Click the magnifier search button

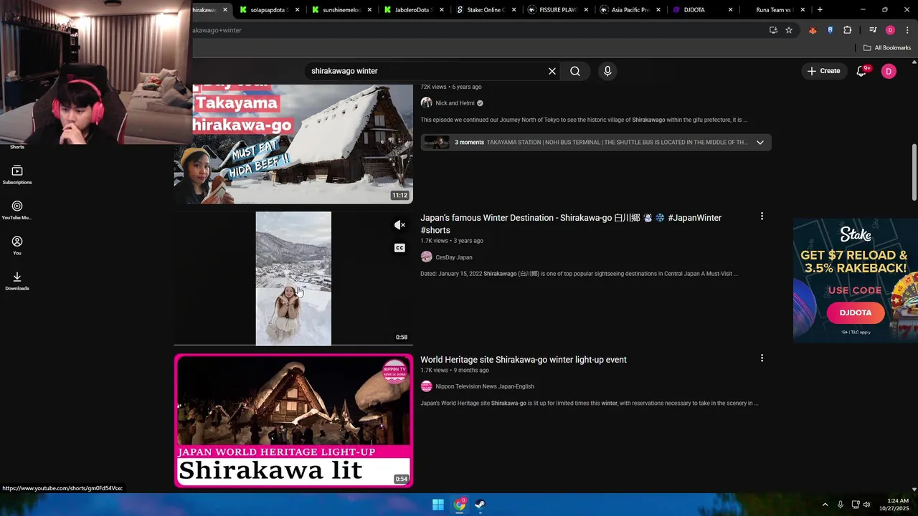tap(575, 71)
